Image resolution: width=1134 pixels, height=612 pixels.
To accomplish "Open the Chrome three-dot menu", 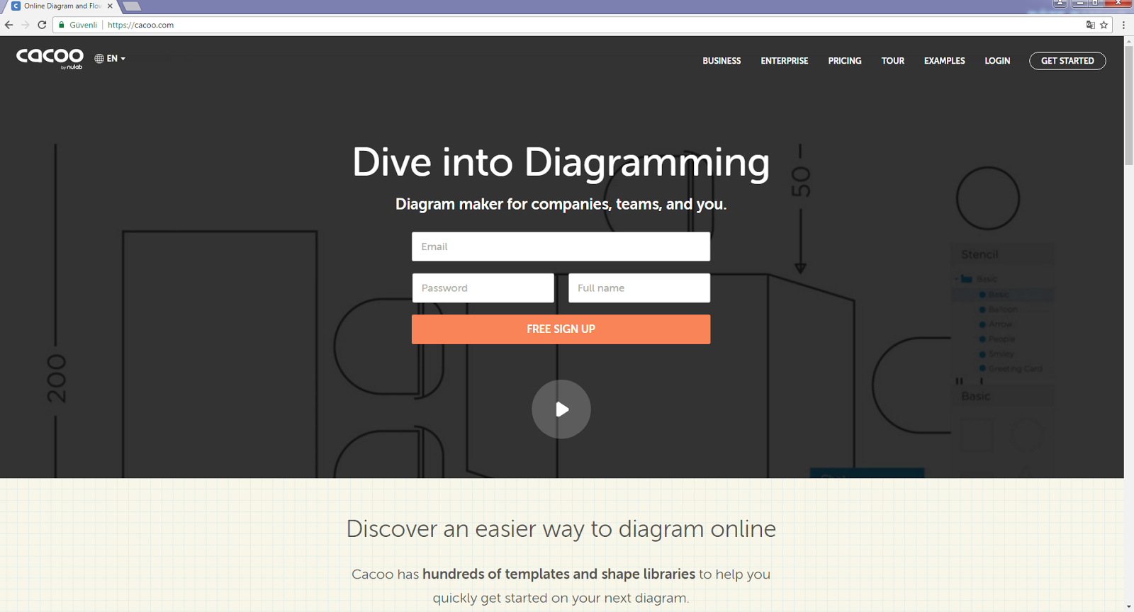I will 1123,25.
